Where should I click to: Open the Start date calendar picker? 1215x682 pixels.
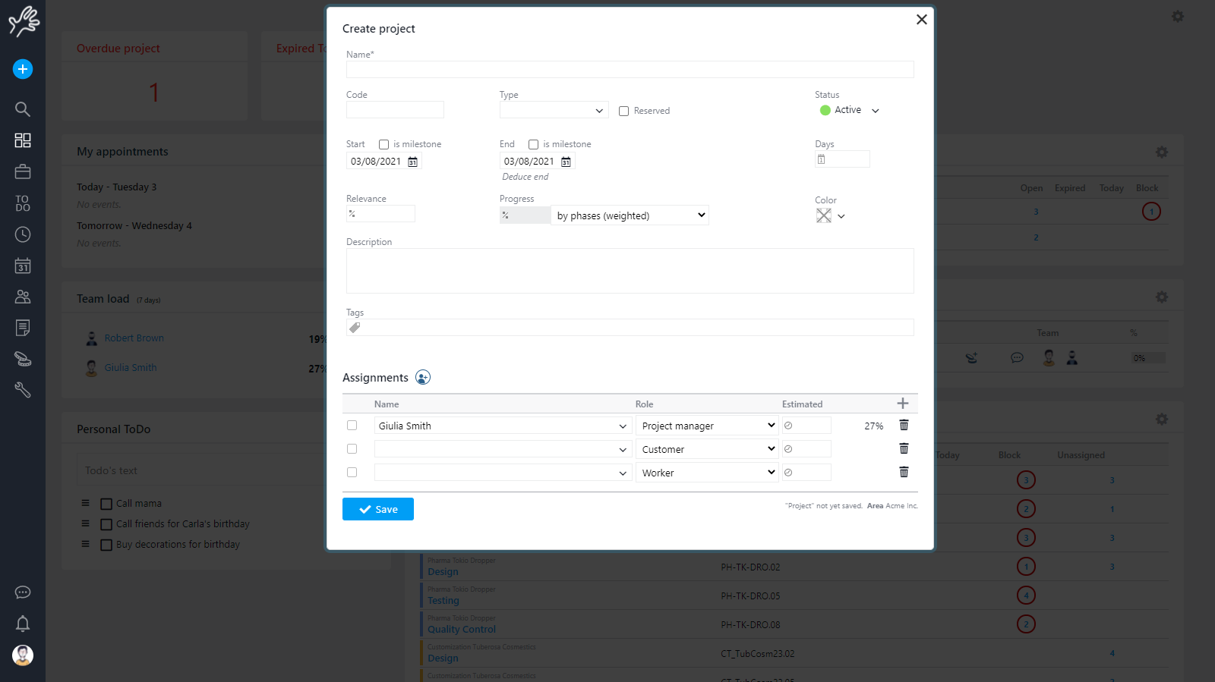click(x=413, y=162)
